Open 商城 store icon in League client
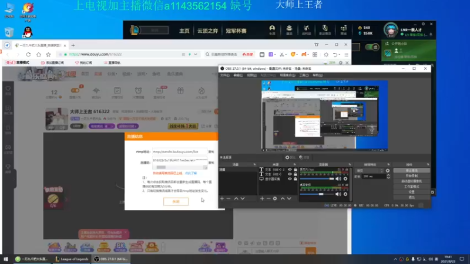This screenshot has height=264, width=470. (344, 30)
